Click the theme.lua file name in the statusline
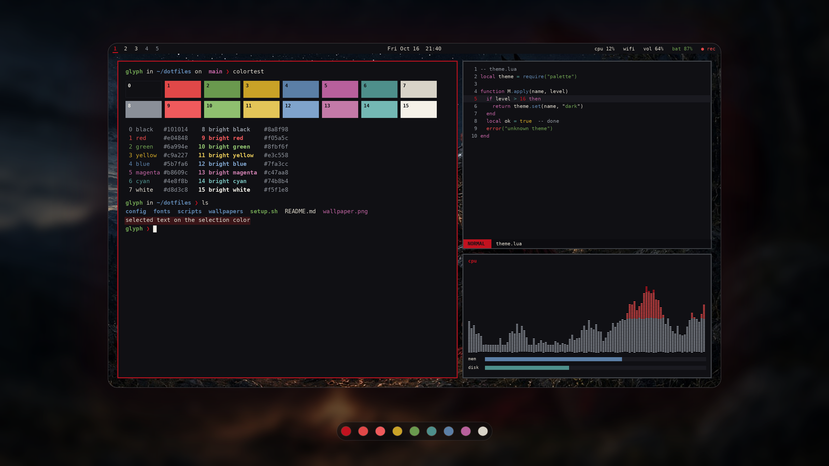The width and height of the screenshot is (829, 466). coord(509,244)
